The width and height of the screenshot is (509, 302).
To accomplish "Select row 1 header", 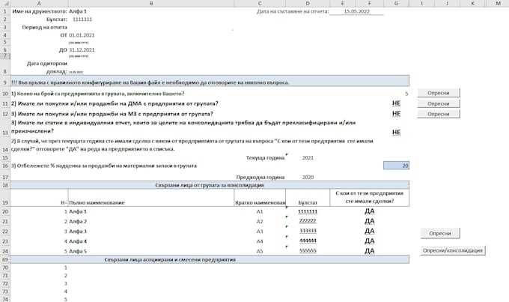I will coord(5,11).
